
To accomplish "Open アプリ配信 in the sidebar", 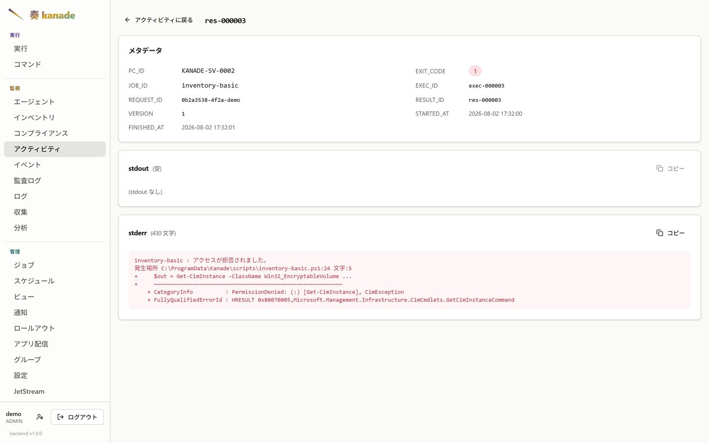I will click(x=55, y=344).
